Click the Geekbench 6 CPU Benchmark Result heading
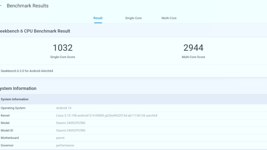Viewport: 267px width, 150px height. (35, 31)
